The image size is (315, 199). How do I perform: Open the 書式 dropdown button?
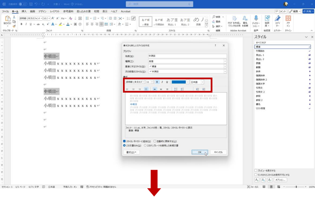coord(131,152)
